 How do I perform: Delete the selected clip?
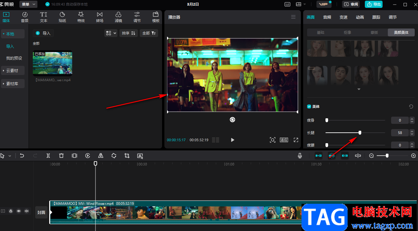[x=61, y=156]
